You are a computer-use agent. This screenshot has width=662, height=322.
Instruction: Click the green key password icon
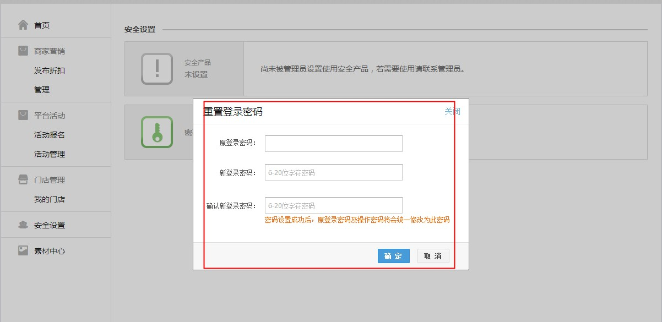(157, 132)
